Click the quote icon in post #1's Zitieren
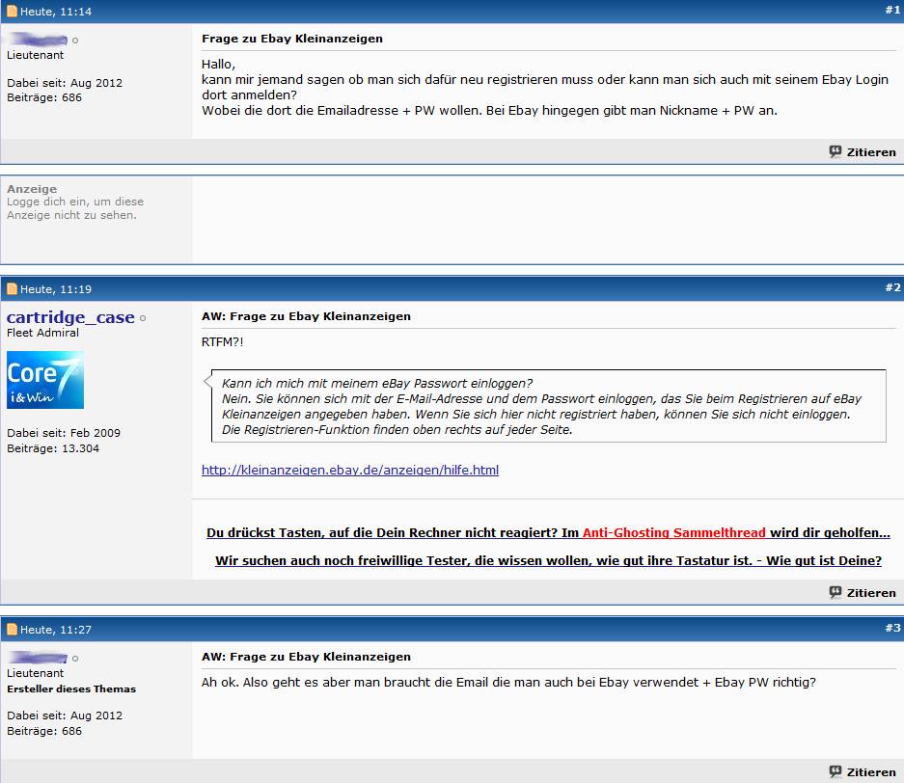This screenshot has height=783, width=904. tap(836, 151)
